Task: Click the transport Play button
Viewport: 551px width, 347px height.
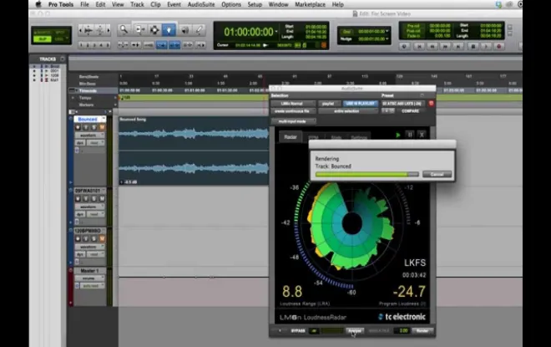Action: 486,46
